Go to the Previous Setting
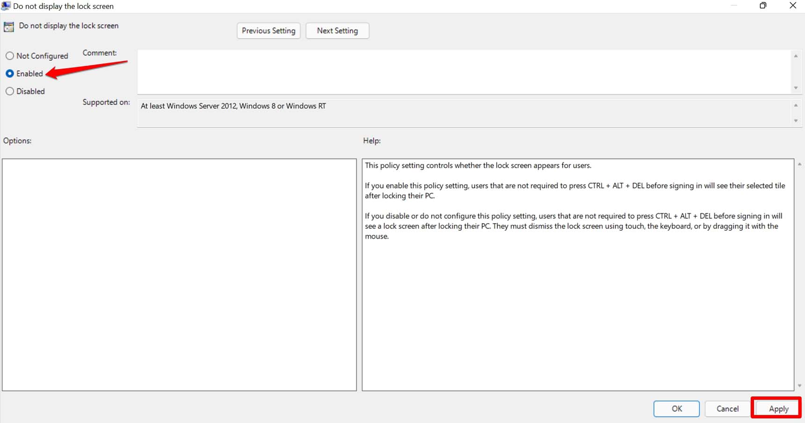Viewport: 805px width, 423px height. [268, 31]
